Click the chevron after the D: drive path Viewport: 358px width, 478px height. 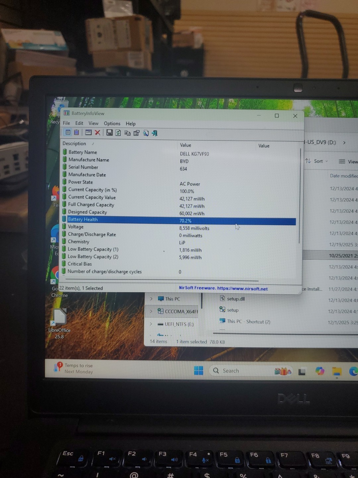click(x=344, y=142)
